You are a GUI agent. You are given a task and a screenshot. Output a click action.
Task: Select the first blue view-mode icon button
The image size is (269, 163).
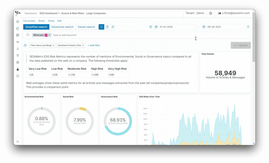[x=101, y=27]
